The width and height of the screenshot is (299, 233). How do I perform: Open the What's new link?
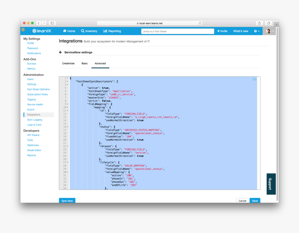pos(241,31)
